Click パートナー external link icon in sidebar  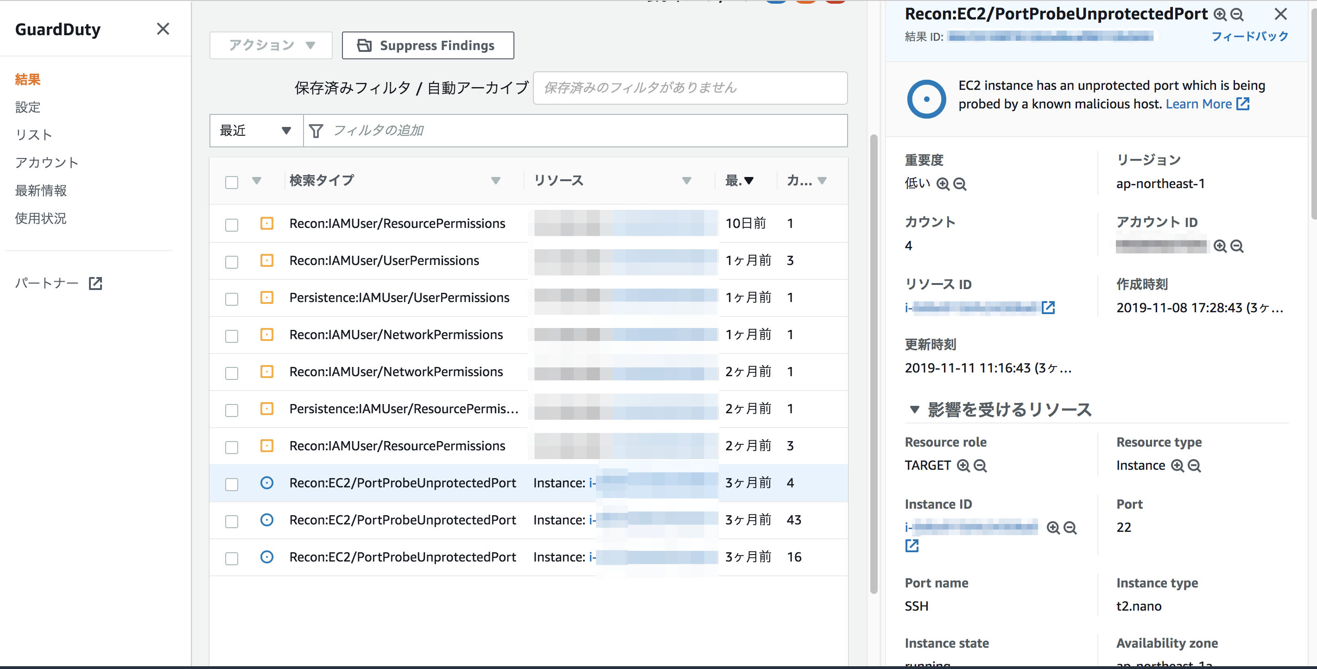[95, 284]
